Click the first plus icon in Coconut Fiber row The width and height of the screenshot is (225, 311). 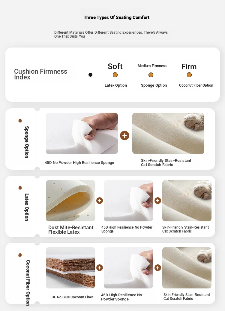tap(100, 268)
